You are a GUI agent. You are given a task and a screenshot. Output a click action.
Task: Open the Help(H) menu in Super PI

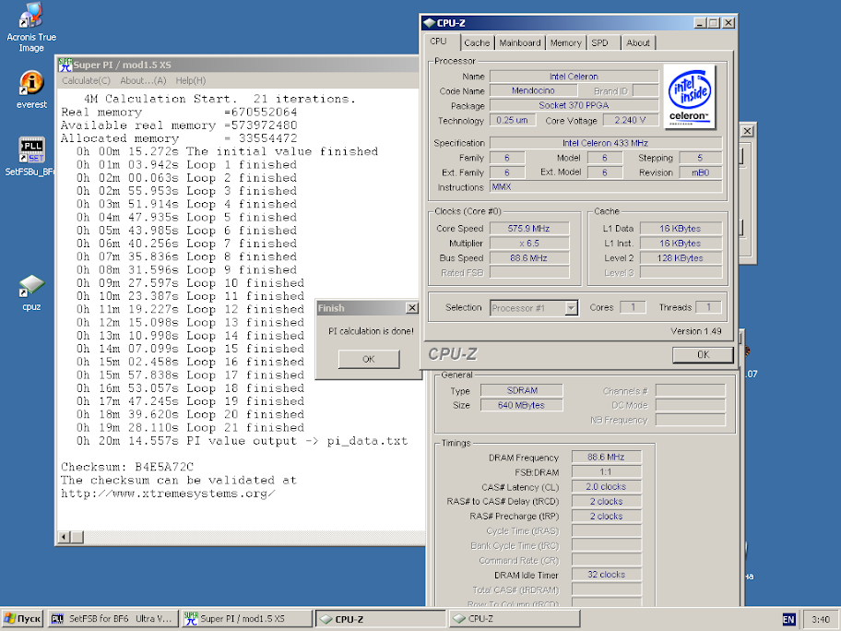tap(191, 80)
